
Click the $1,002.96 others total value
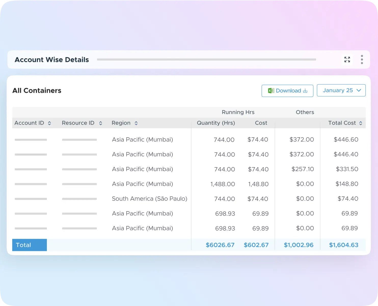click(x=299, y=245)
